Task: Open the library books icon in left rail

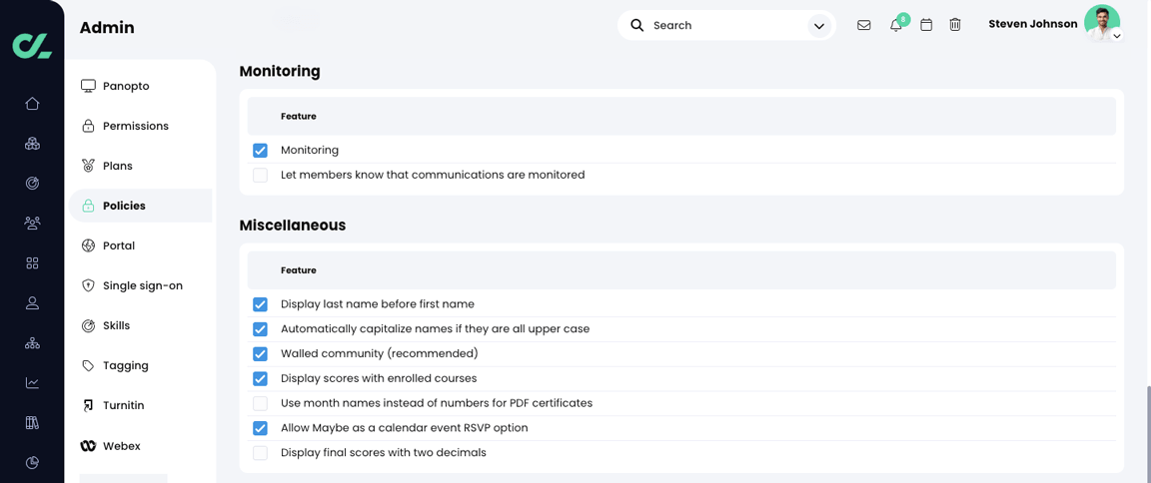Action: click(x=32, y=422)
